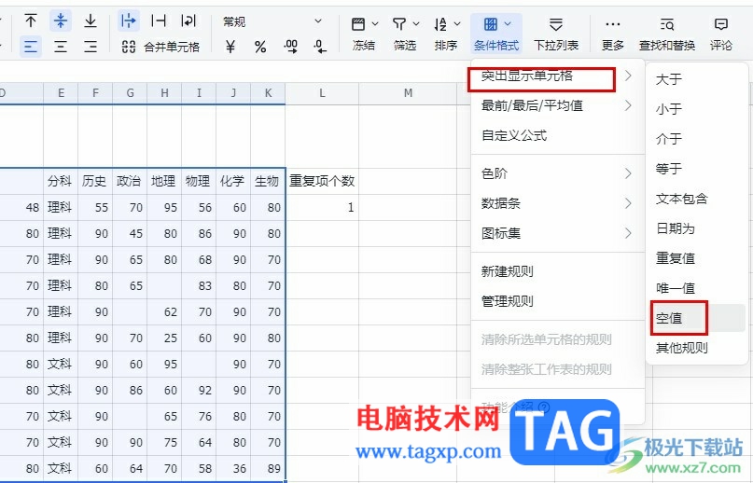Select 日期为 rule option
The width and height of the screenshot is (753, 483).
(697, 228)
